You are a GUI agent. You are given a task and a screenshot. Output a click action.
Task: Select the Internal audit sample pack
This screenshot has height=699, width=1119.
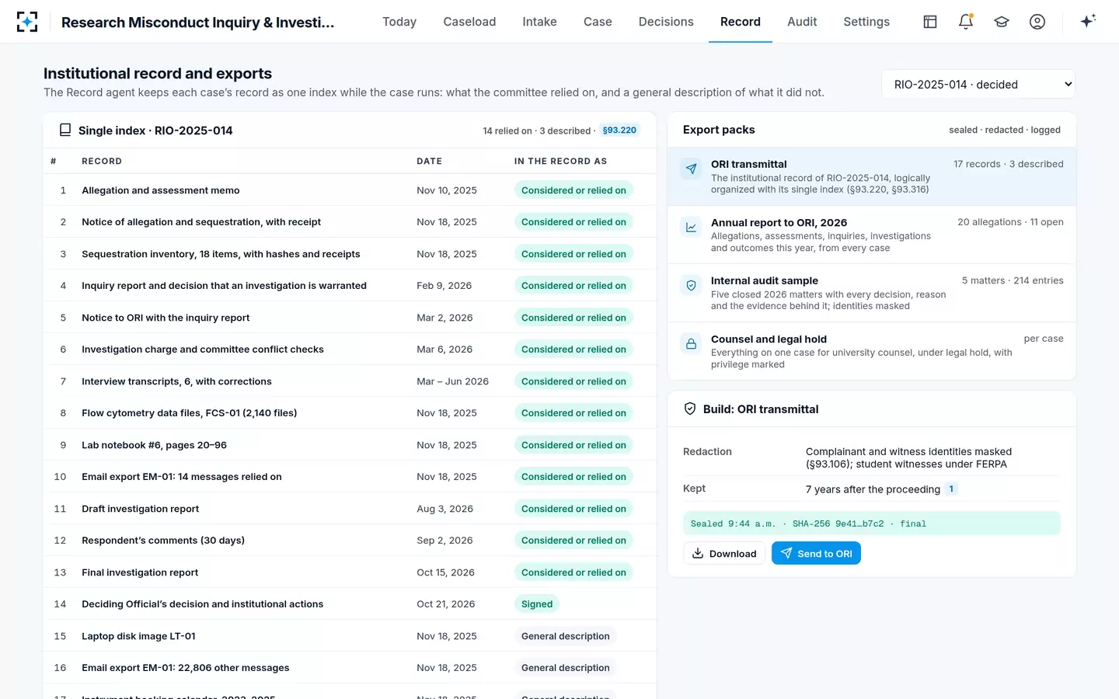click(x=872, y=293)
